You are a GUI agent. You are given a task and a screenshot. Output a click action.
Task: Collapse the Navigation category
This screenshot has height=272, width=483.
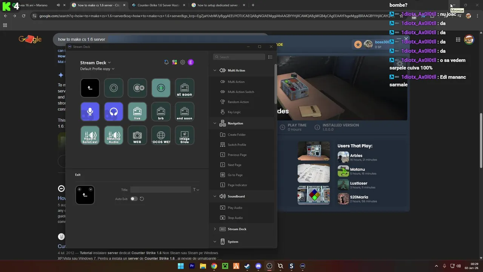[215, 123]
